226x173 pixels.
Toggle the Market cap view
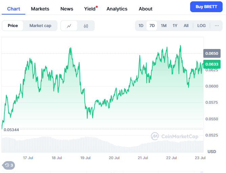[x=40, y=26]
